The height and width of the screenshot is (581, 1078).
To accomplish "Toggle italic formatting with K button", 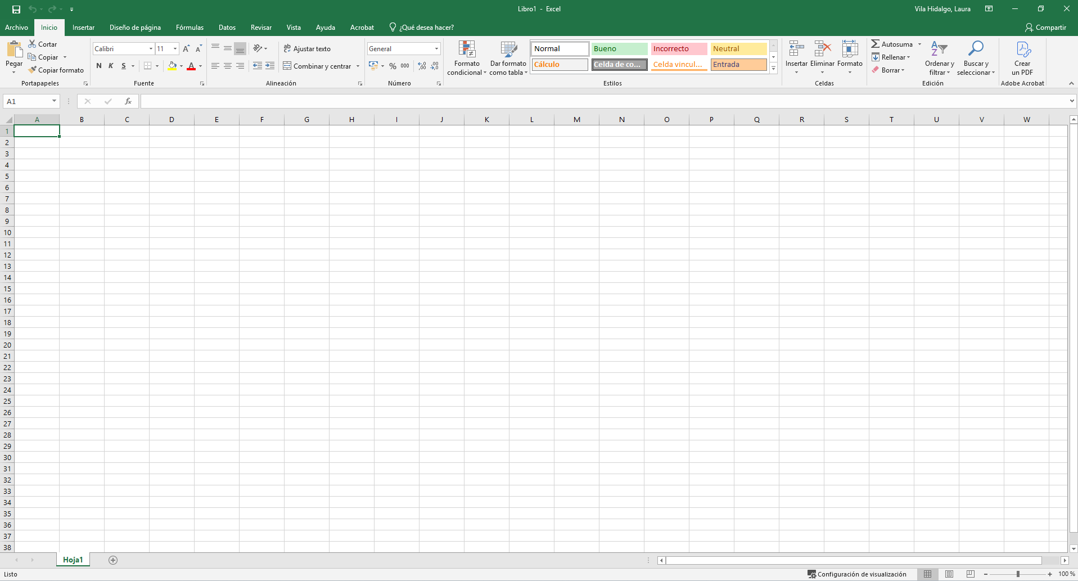I will [x=111, y=66].
